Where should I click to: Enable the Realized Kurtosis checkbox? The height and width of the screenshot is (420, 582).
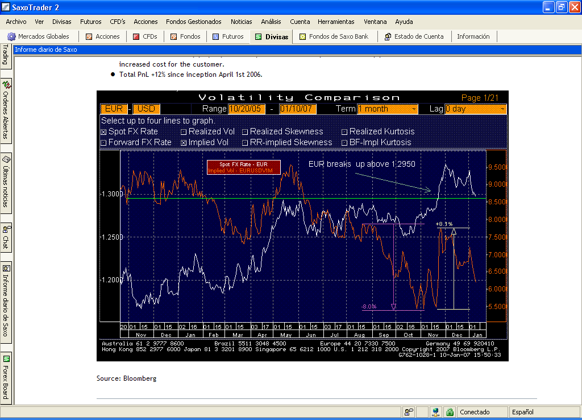tap(344, 132)
